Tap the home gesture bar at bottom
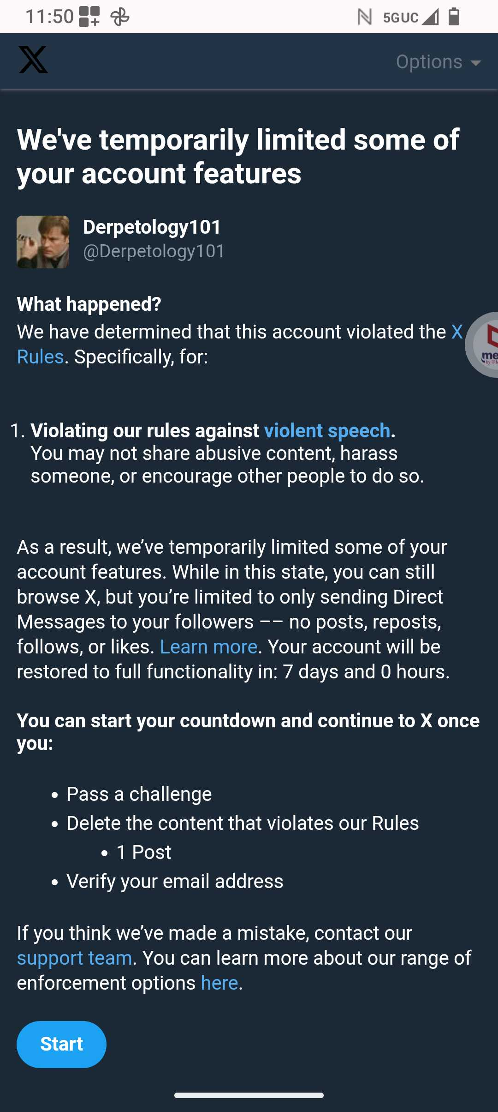 point(249,1095)
